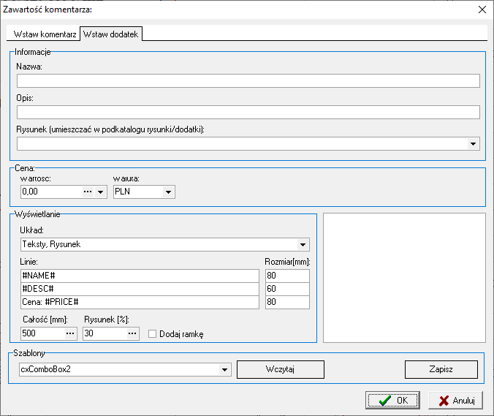Open the Wartość value dropdown arrow
Screen dimensions: 494x416
tap(101, 192)
